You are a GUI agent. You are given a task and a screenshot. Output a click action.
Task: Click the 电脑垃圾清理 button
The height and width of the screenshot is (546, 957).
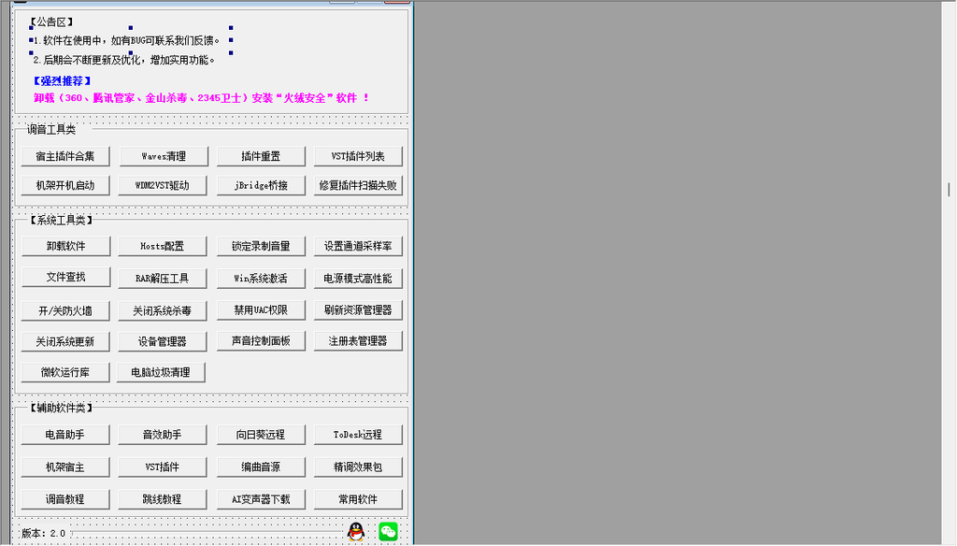click(161, 372)
